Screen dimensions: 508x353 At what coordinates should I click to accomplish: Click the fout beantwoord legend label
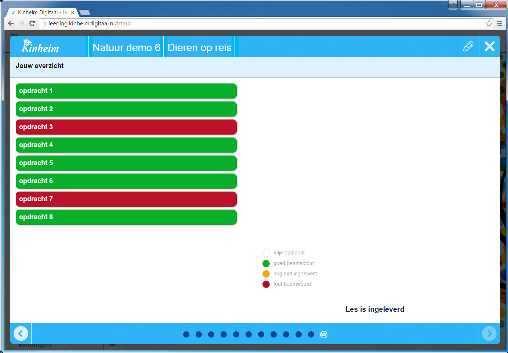click(x=292, y=284)
